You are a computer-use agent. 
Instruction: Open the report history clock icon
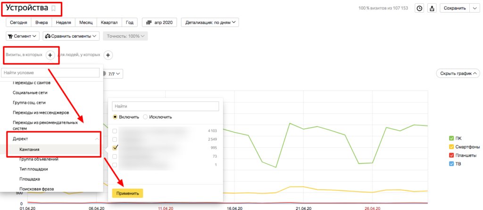(419, 8)
